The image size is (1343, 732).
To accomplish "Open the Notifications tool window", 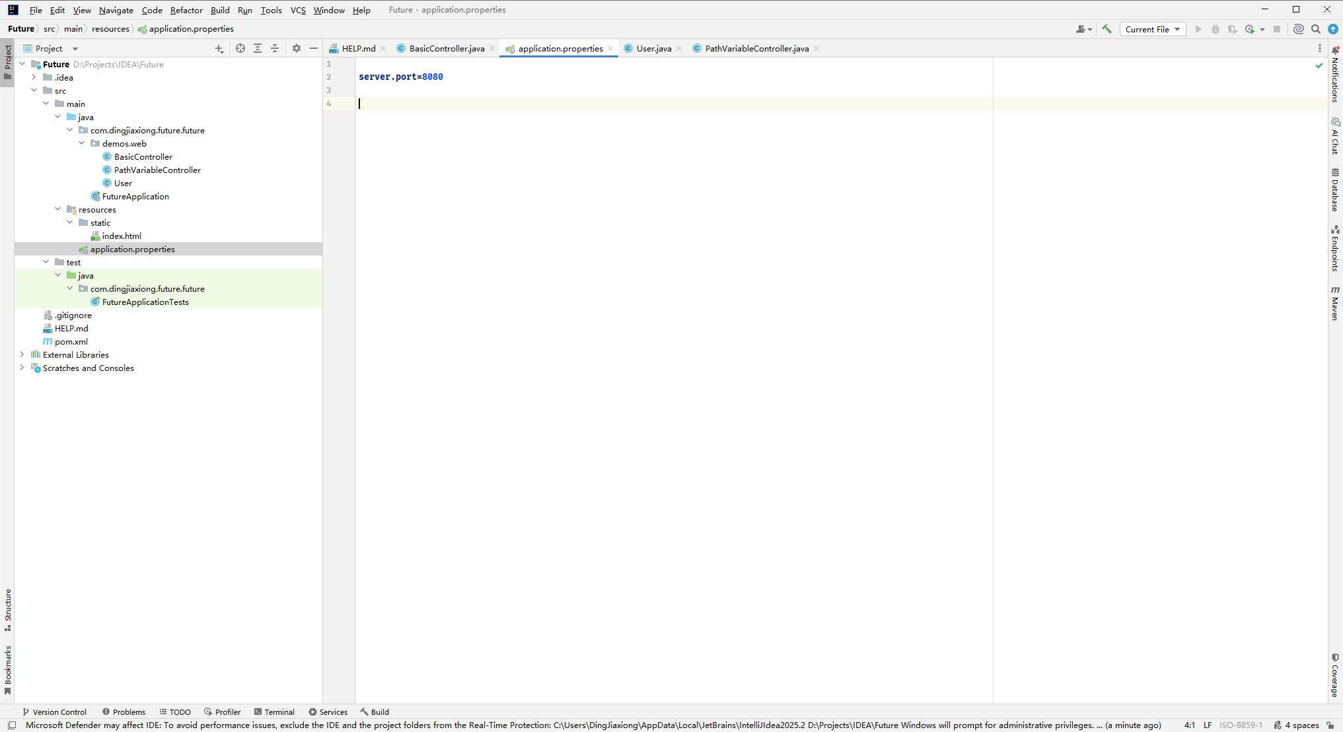I will tap(1335, 74).
